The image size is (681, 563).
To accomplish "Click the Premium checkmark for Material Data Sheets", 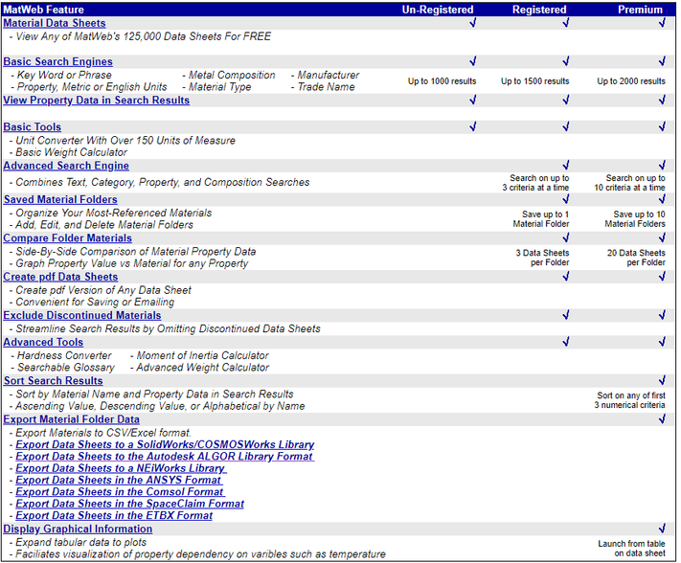I will tap(662, 23).
